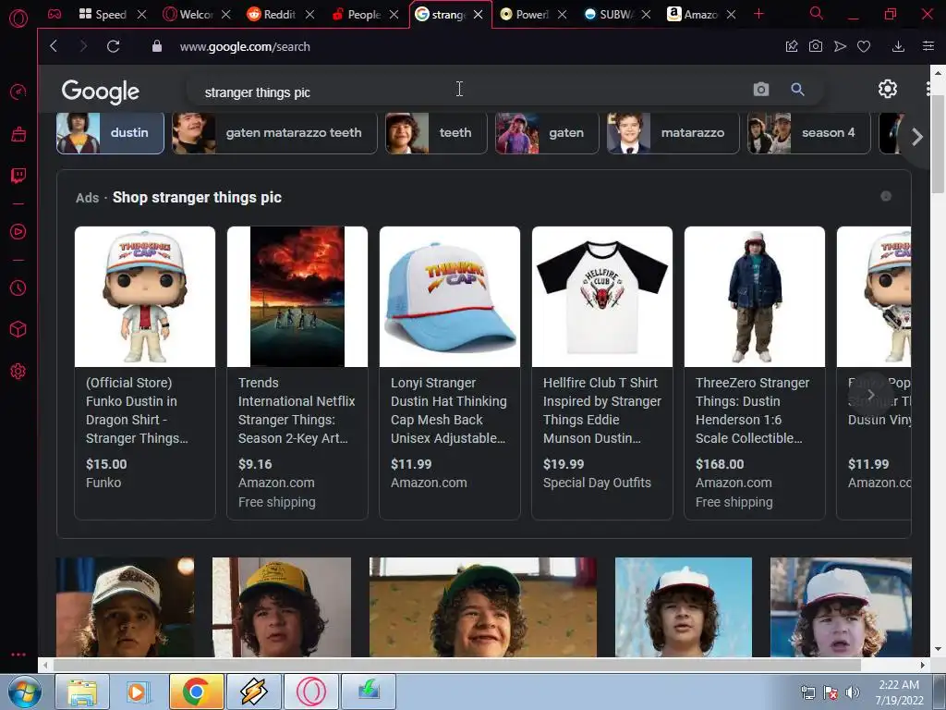Viewport: 946px width, 710px height.
Task: Select the 'matarazzo' filter chip
Action: pyautogui.click(x=673, y=133)
